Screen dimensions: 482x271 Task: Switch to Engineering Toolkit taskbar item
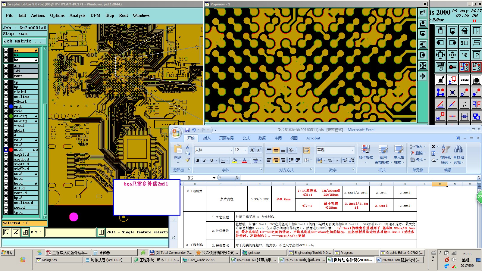pos(310,253)
